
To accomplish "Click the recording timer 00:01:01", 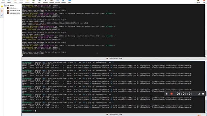I will pos(184,94).
